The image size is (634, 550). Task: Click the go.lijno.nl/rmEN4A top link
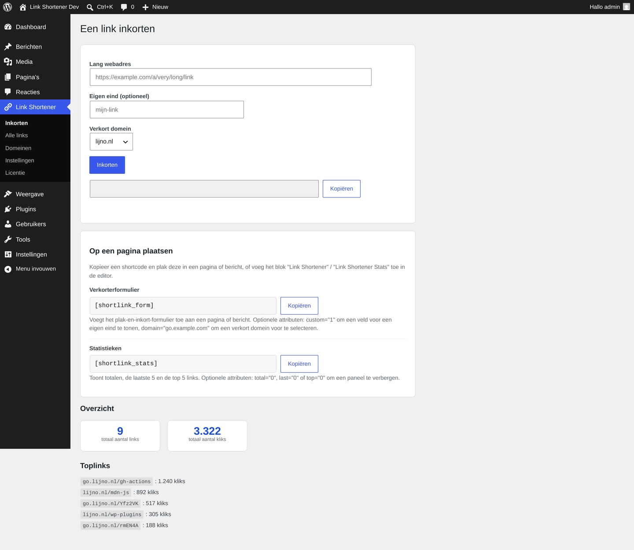coord(111,525)
